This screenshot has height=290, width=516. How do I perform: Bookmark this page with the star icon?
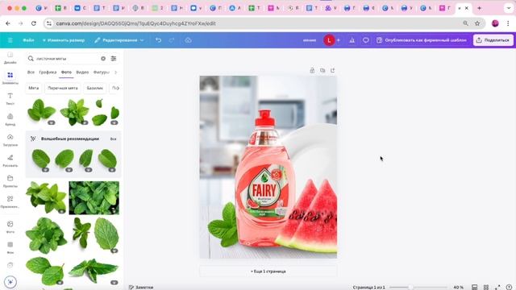[477, 23]
